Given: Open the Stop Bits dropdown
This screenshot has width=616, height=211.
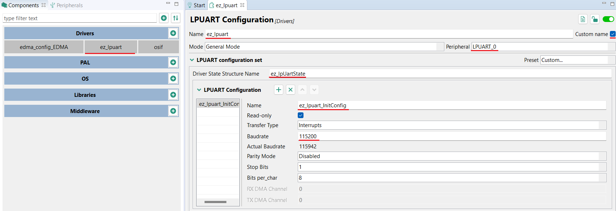Looking at the screenshot, I should tap(452, 167).
